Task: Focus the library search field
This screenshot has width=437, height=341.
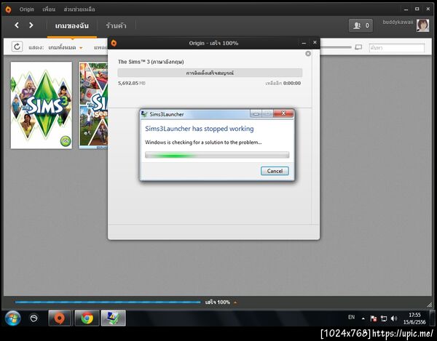Action: coord(397,48)
